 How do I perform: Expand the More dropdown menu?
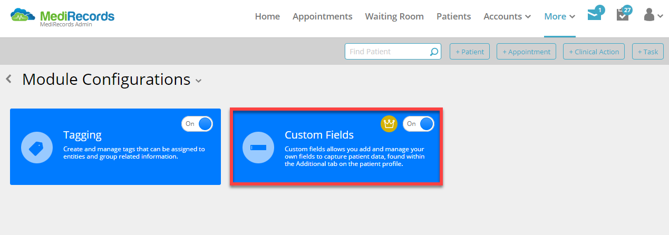point(559,16)
